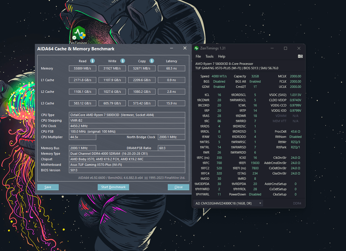Click the Motherboard field Asus TUF Gaming
The width and height of the screenshot is (346, 251).
[127, 164]
